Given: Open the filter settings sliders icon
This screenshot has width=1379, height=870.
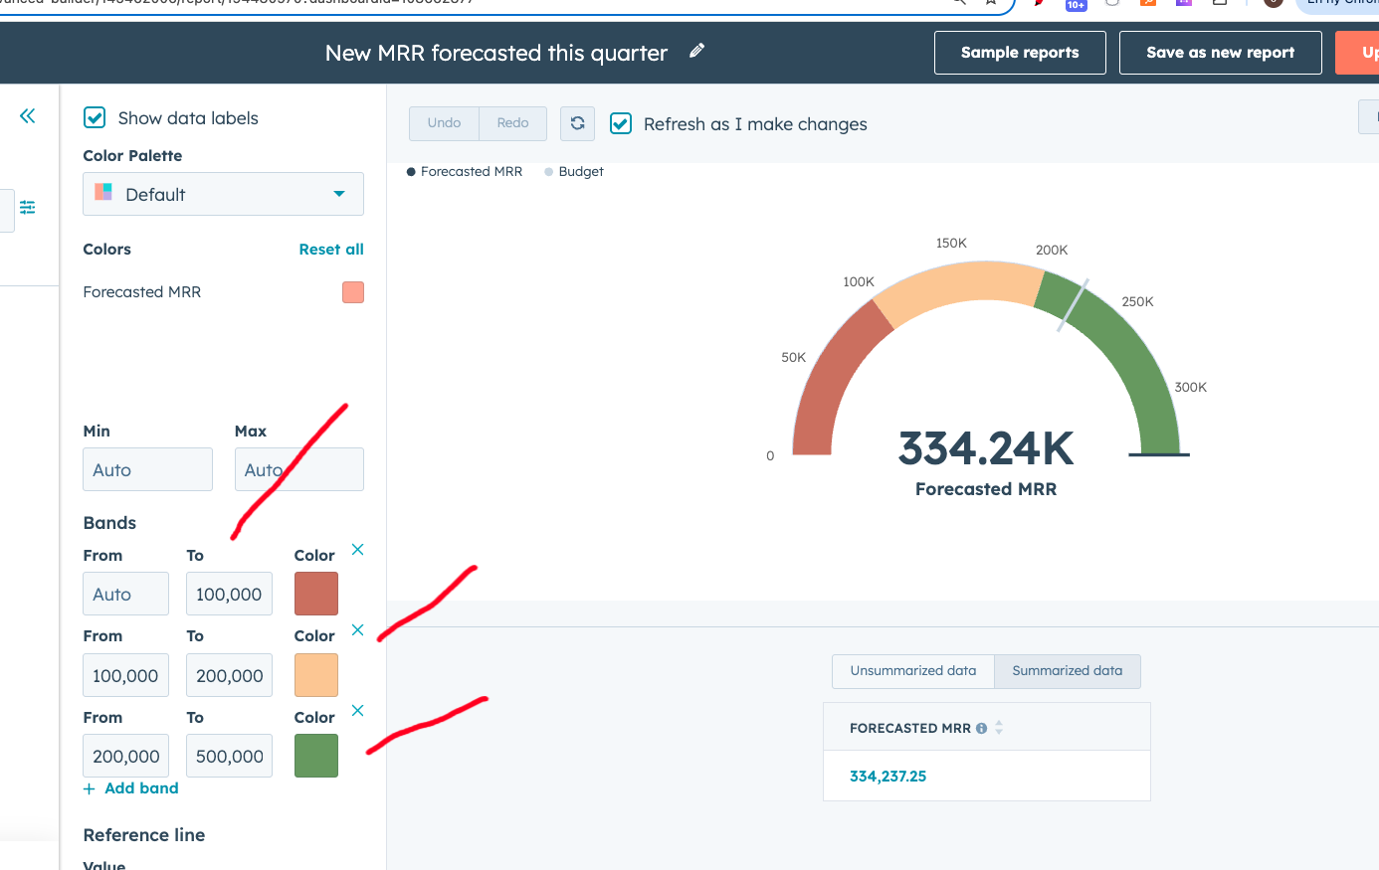Looking at the screenshot, I should [x=28, y=207].
